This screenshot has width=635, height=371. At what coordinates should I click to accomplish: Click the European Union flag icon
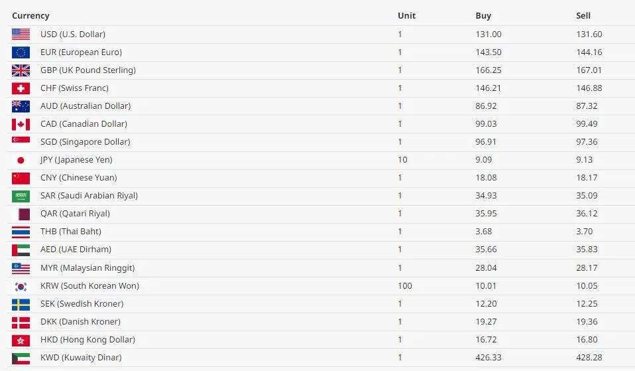(x=21, y=52)
